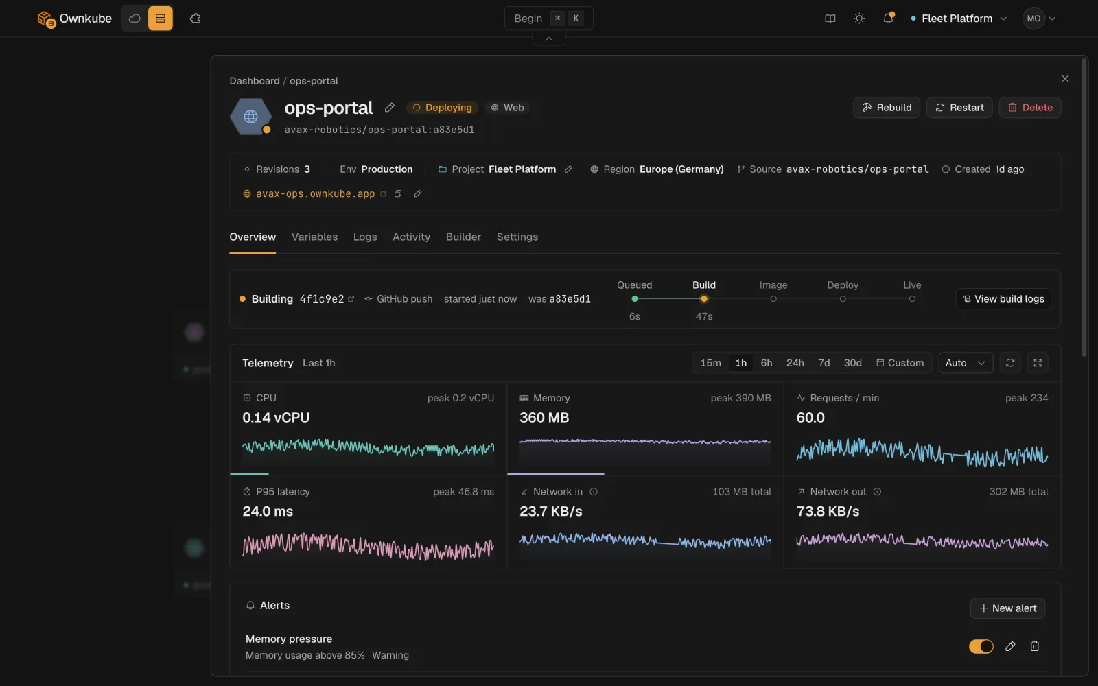The width and height of the screenshot is (1098, 686).
Task: Switch to Activity tab
Action: pyautogui.click(x=412, y=237)
